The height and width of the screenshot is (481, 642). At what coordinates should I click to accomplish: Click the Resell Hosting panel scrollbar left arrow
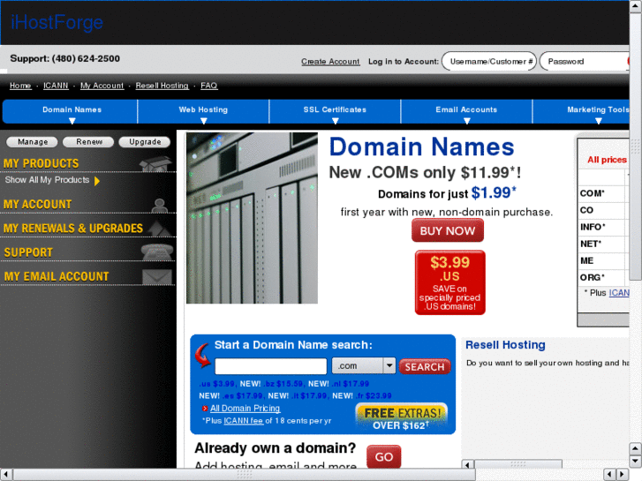click(x=468, y=464)
